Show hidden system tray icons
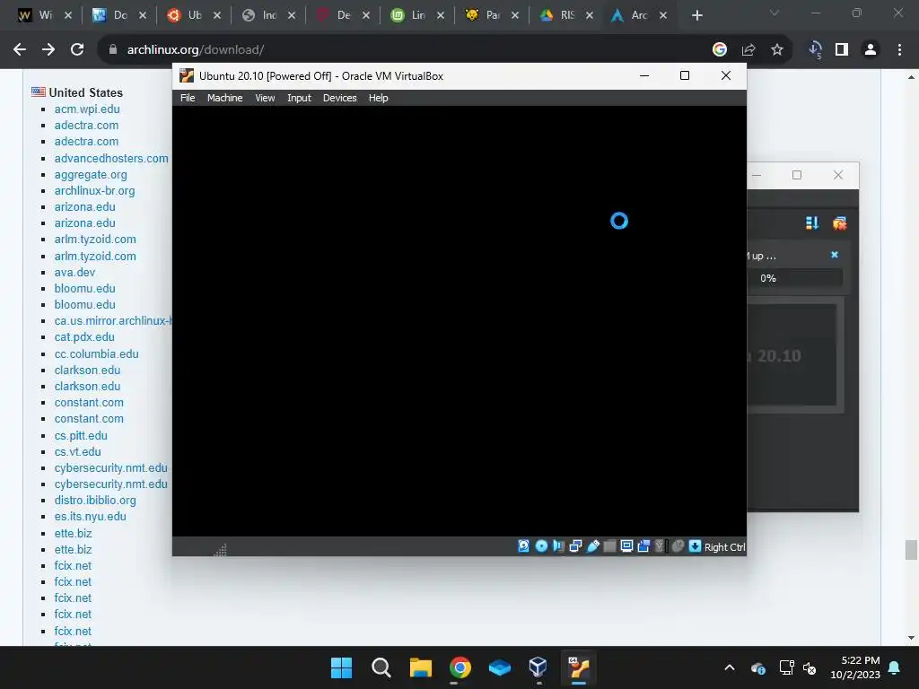Image resolution: width=919 pixels, height=689 pixels. (x=730, y=667)
